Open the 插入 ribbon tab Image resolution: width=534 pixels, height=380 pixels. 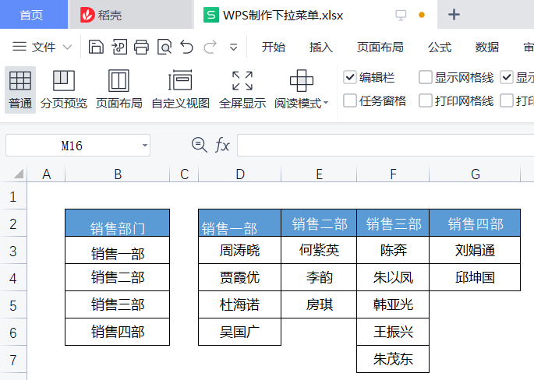[321, 47]
